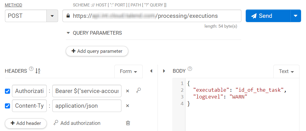Edit the Authorization header name field
306x131 pixels.
(x=30, y=91)
